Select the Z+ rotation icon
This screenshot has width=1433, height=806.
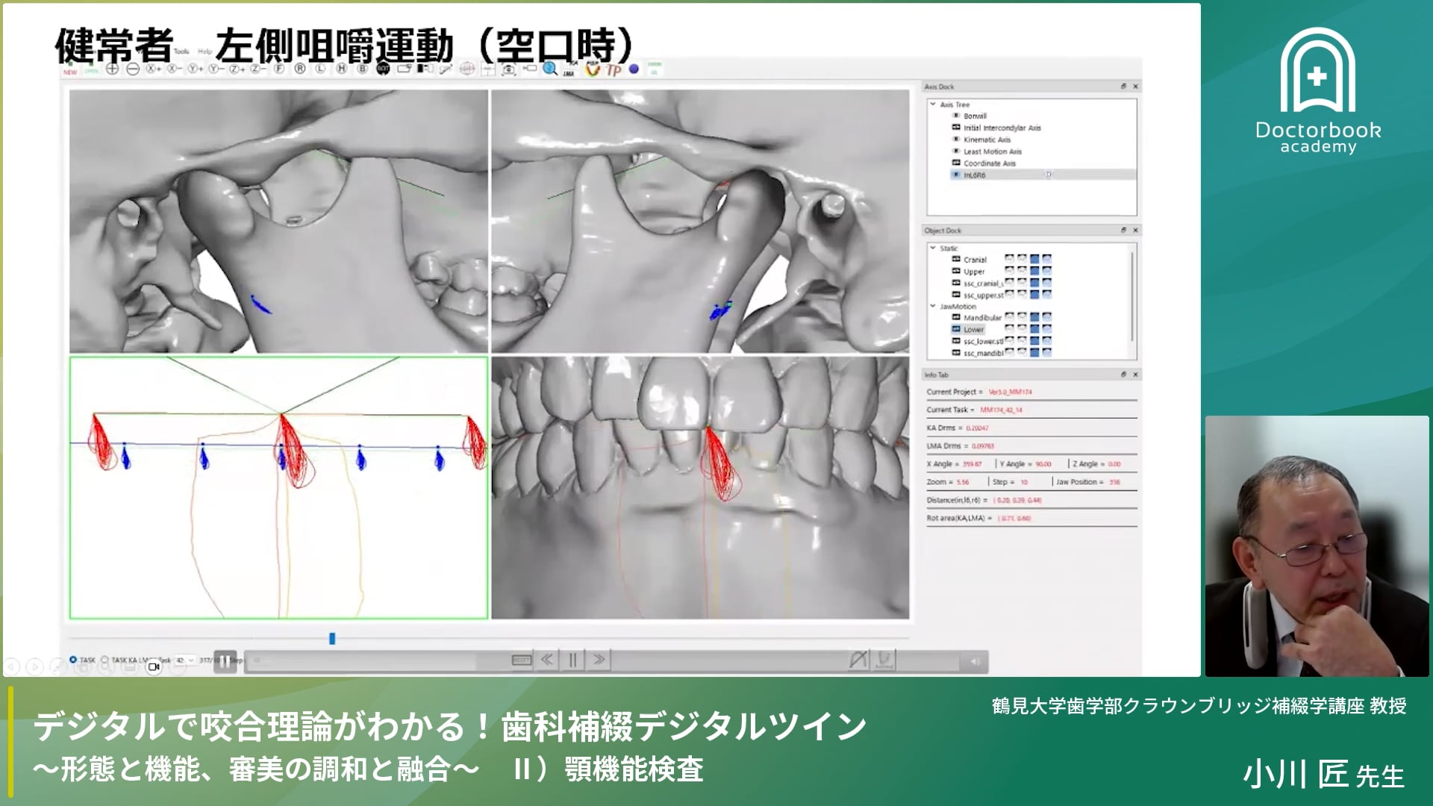[x=234, y=68]
